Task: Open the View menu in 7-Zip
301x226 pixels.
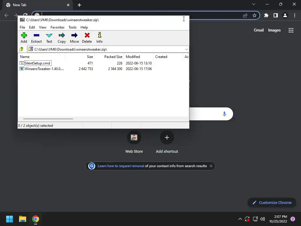Action: point(43,27)
